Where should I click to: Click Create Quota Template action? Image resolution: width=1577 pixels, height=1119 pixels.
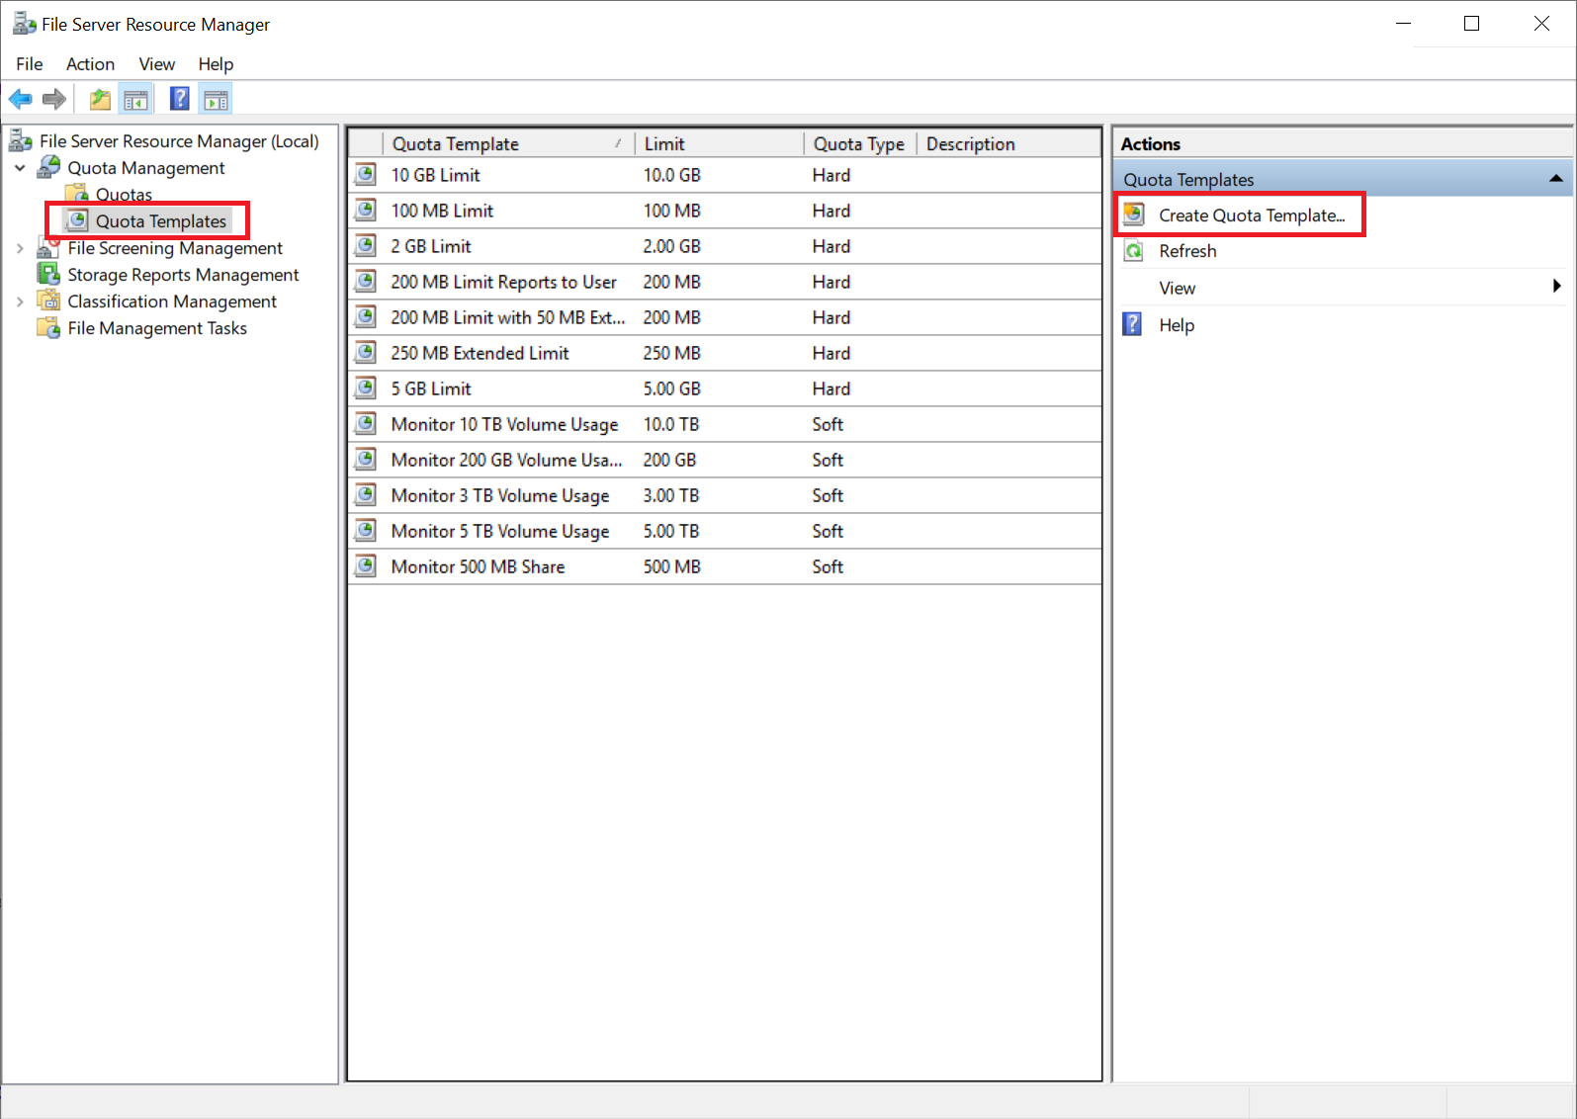tap(1252, 215)
